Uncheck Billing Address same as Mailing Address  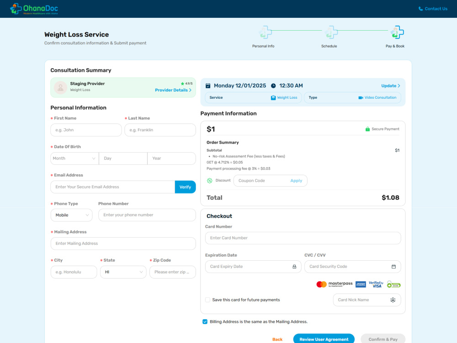tap(205, 322)
